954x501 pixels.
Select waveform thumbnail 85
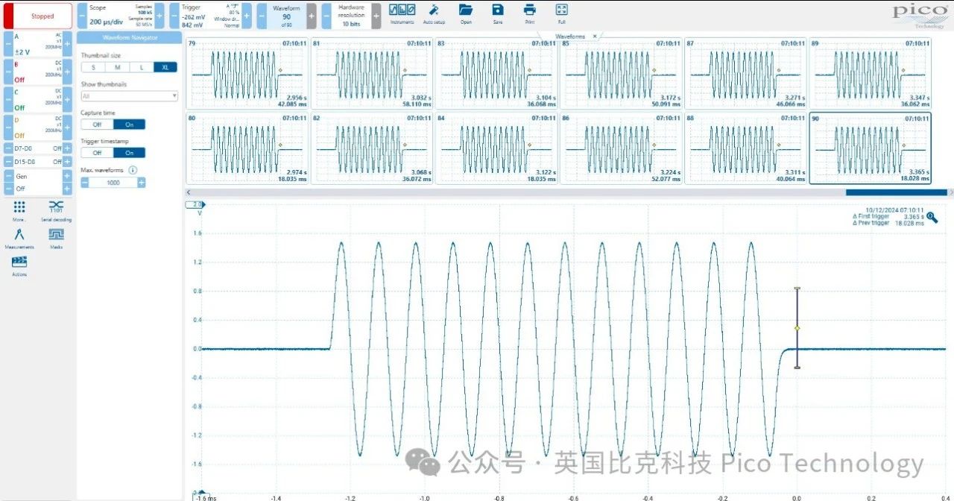(x=621, y=75)
